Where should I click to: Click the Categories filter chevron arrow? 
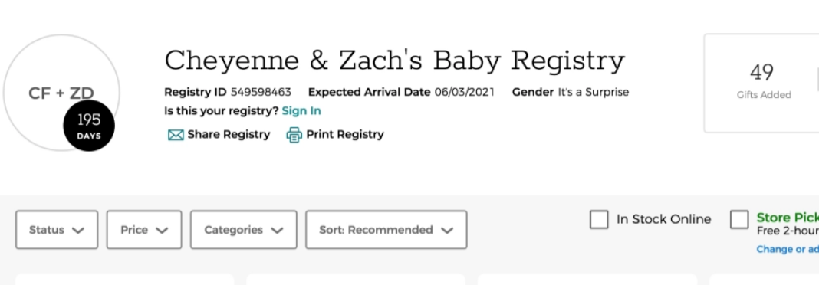[277, 230]
